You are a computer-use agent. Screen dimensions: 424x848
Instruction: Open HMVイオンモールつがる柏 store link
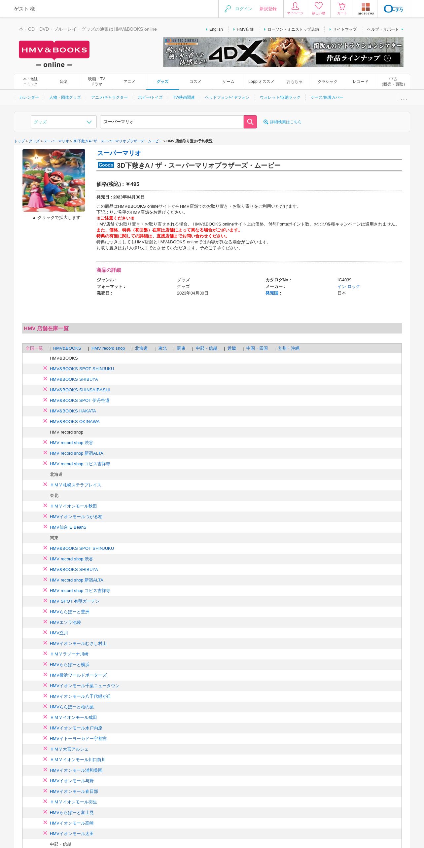pos(76,517)
